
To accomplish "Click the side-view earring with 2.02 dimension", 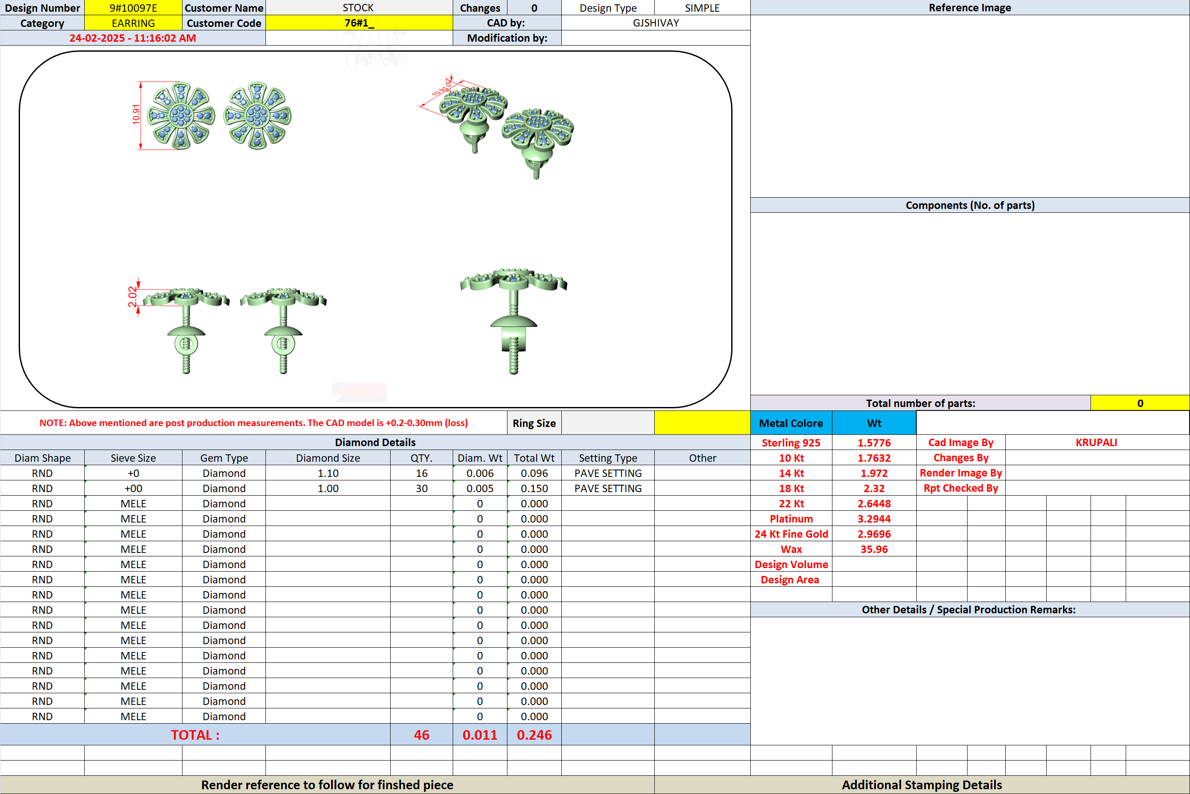I will [186, 330].
